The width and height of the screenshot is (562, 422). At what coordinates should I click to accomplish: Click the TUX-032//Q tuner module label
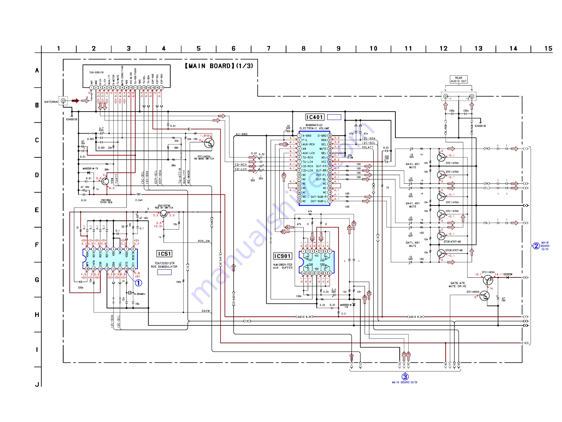[x=96, y=73]
